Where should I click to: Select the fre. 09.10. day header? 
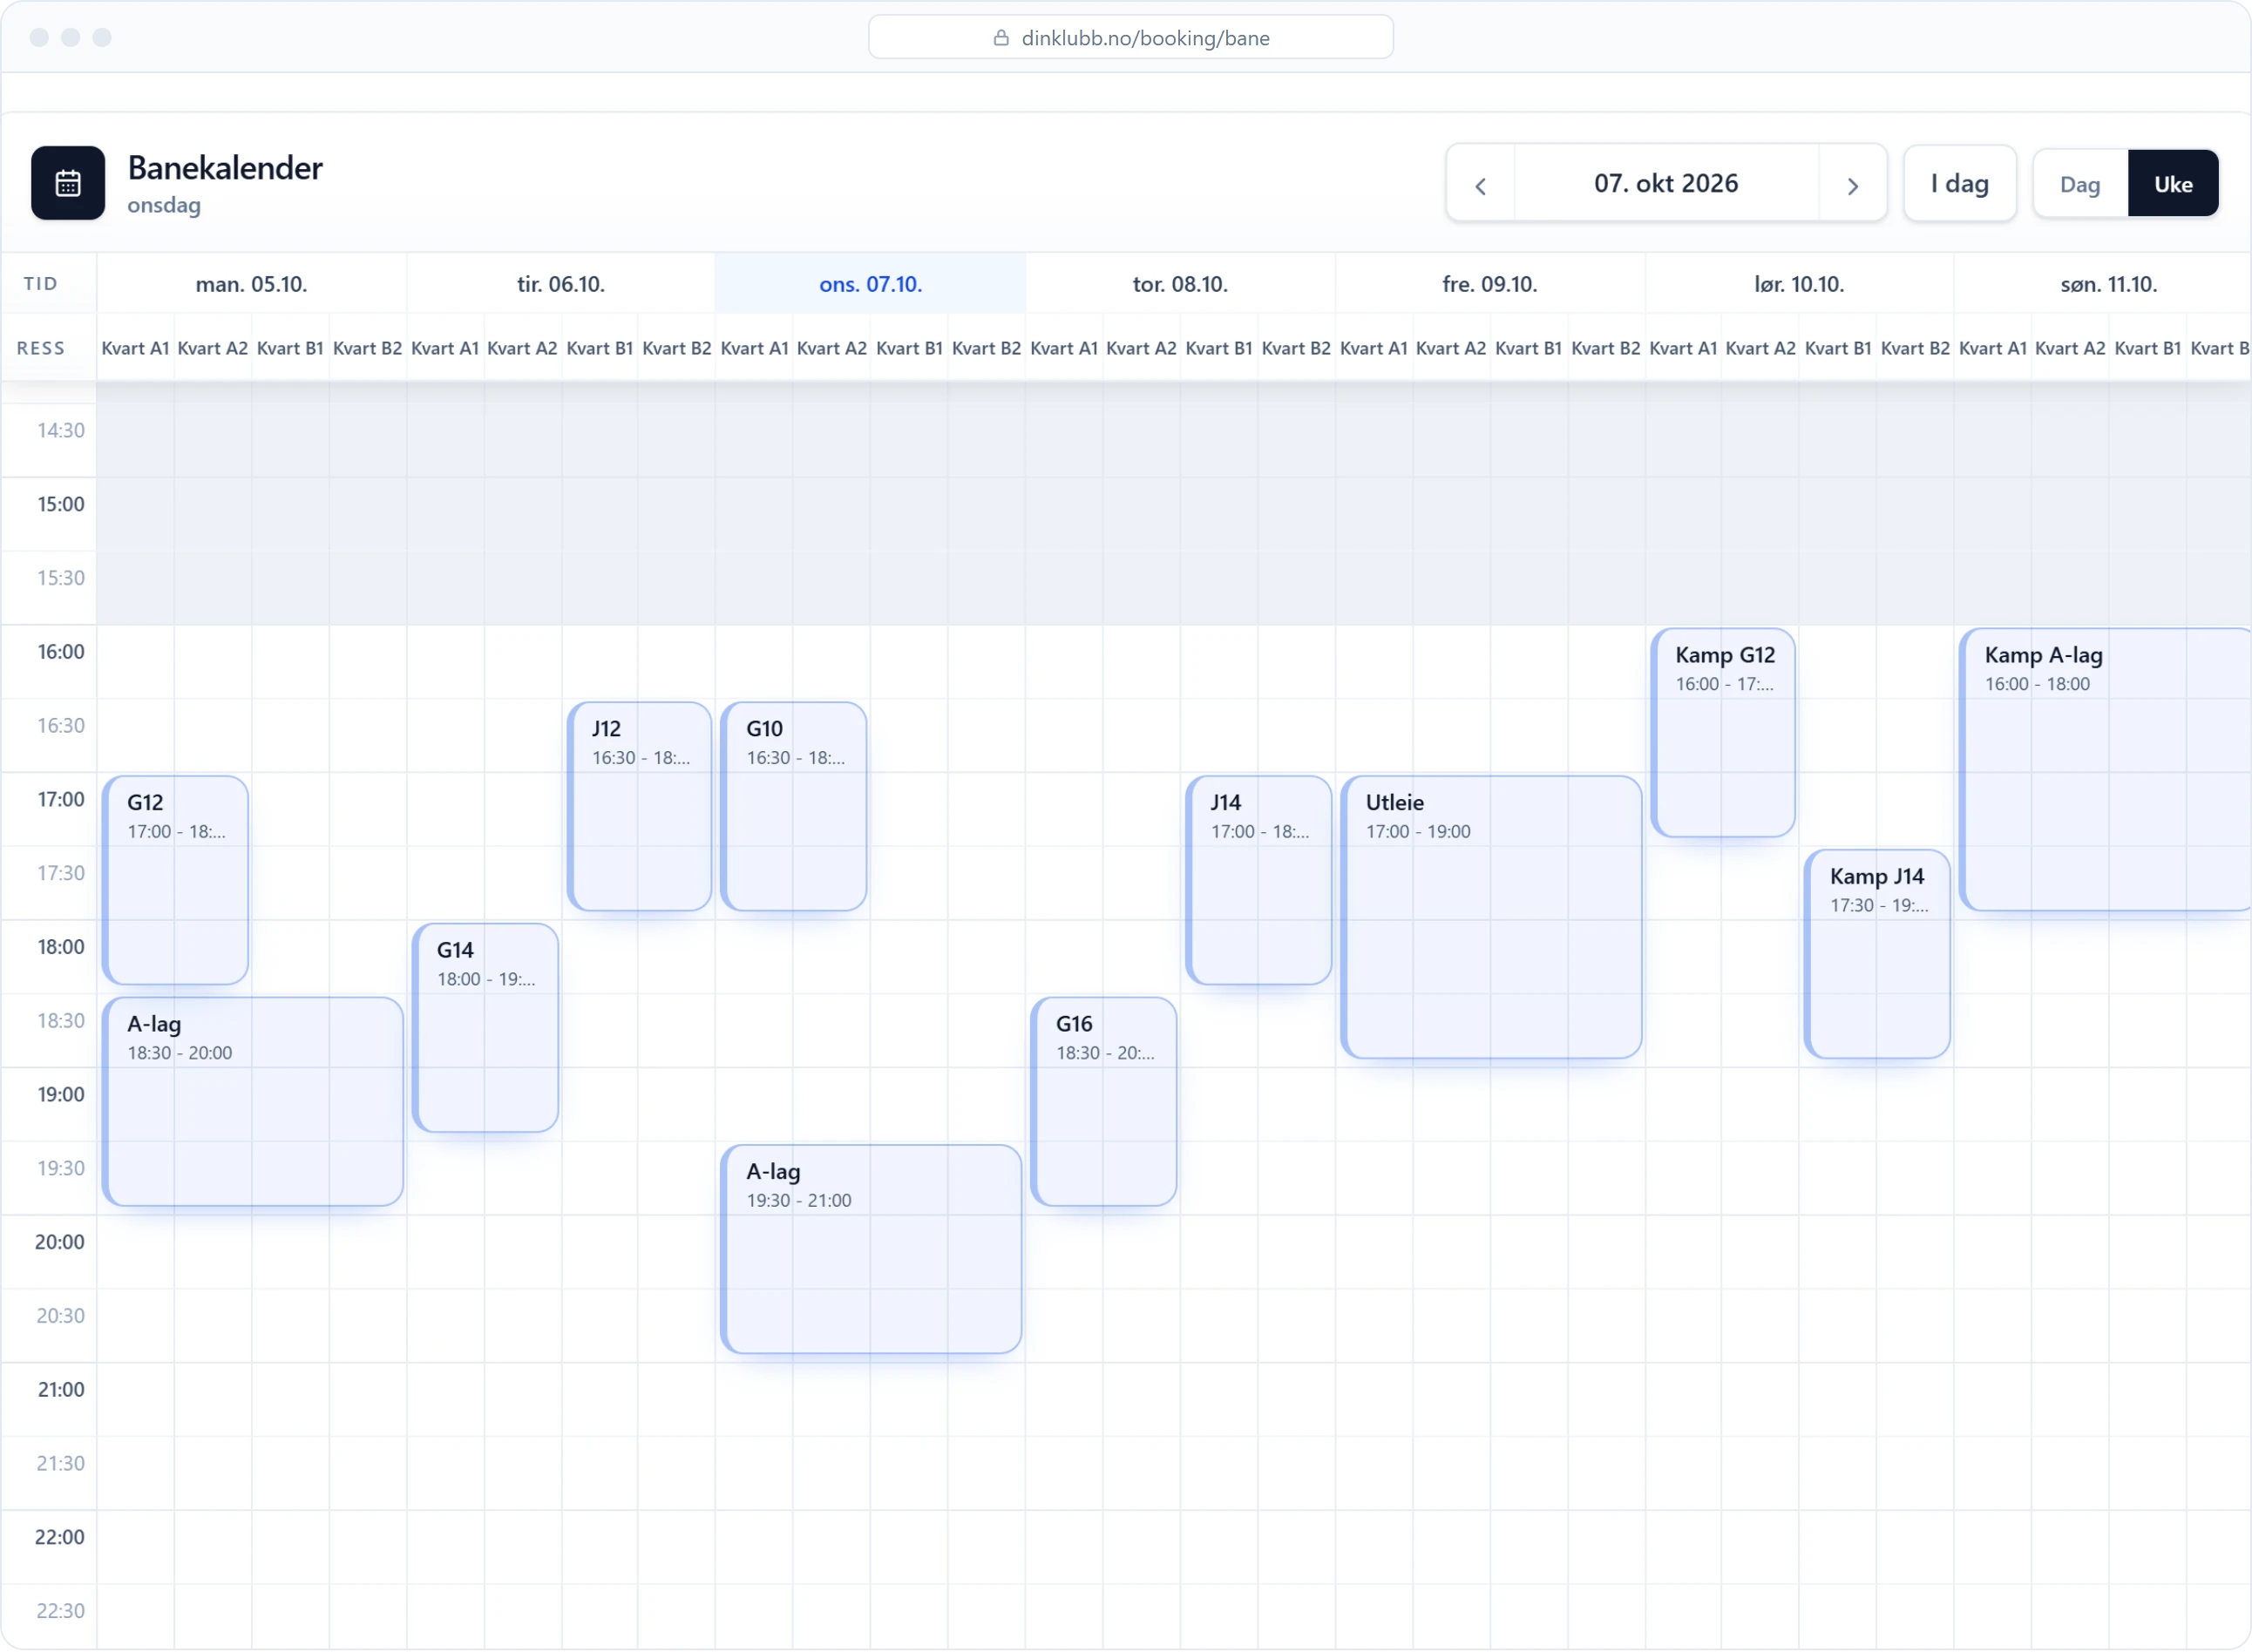[x=1489, y=284]
